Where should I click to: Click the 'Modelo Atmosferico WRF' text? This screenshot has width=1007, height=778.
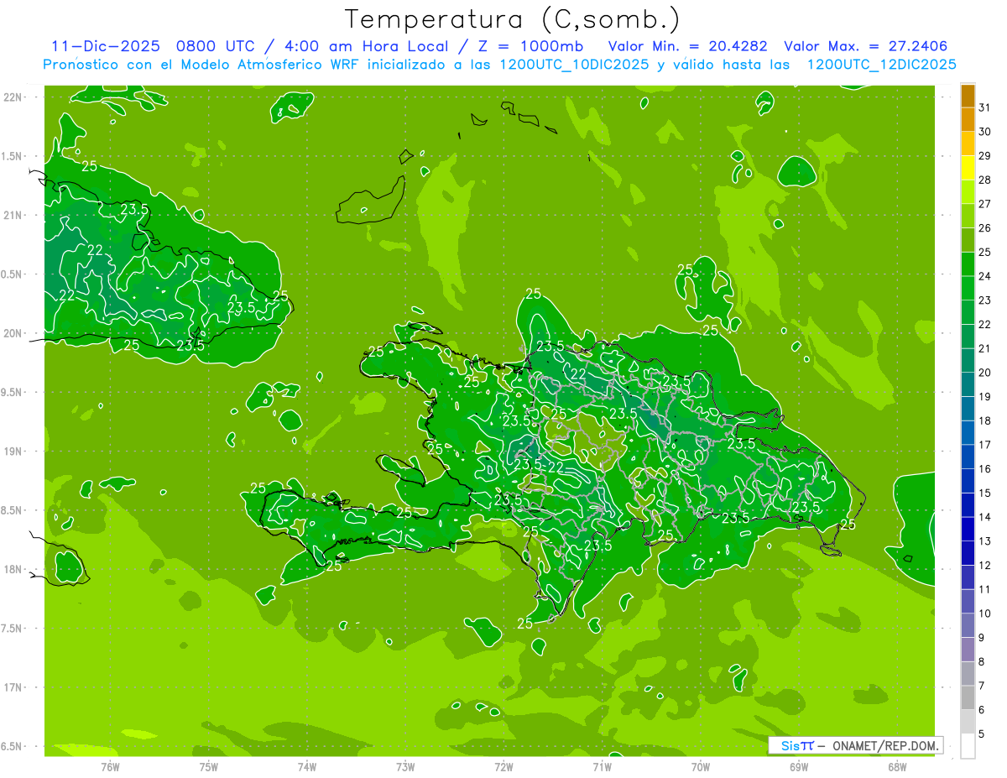tap(269, 65)
